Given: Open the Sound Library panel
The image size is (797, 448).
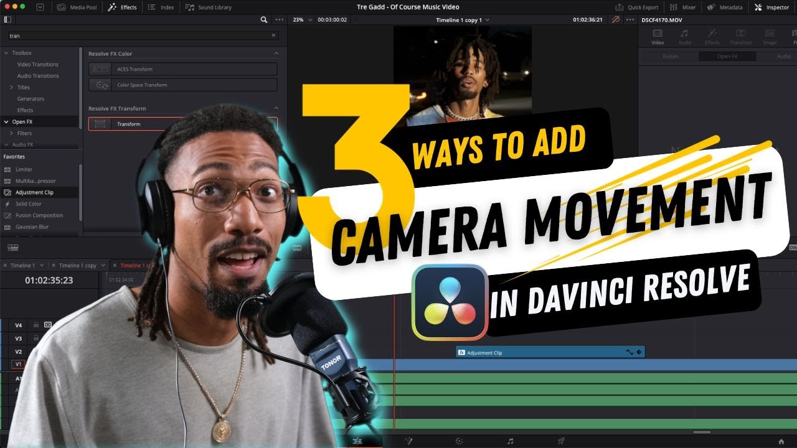Looking at the screenshot, I should pos(208,7).
